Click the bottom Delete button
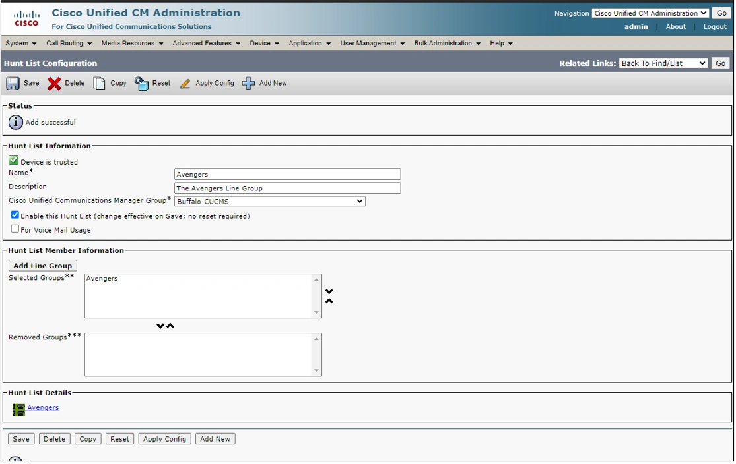The width and height of the screenshot is (736, 464). coord(54,439)
